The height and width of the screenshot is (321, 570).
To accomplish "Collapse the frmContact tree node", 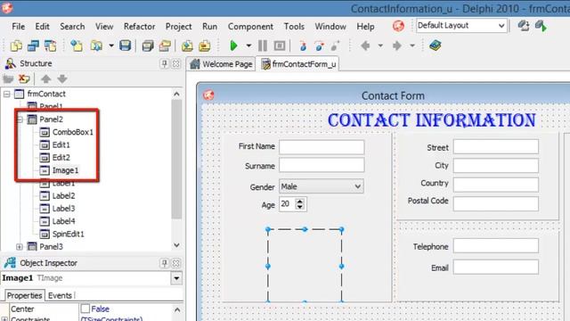I will (x=6, y=94).
